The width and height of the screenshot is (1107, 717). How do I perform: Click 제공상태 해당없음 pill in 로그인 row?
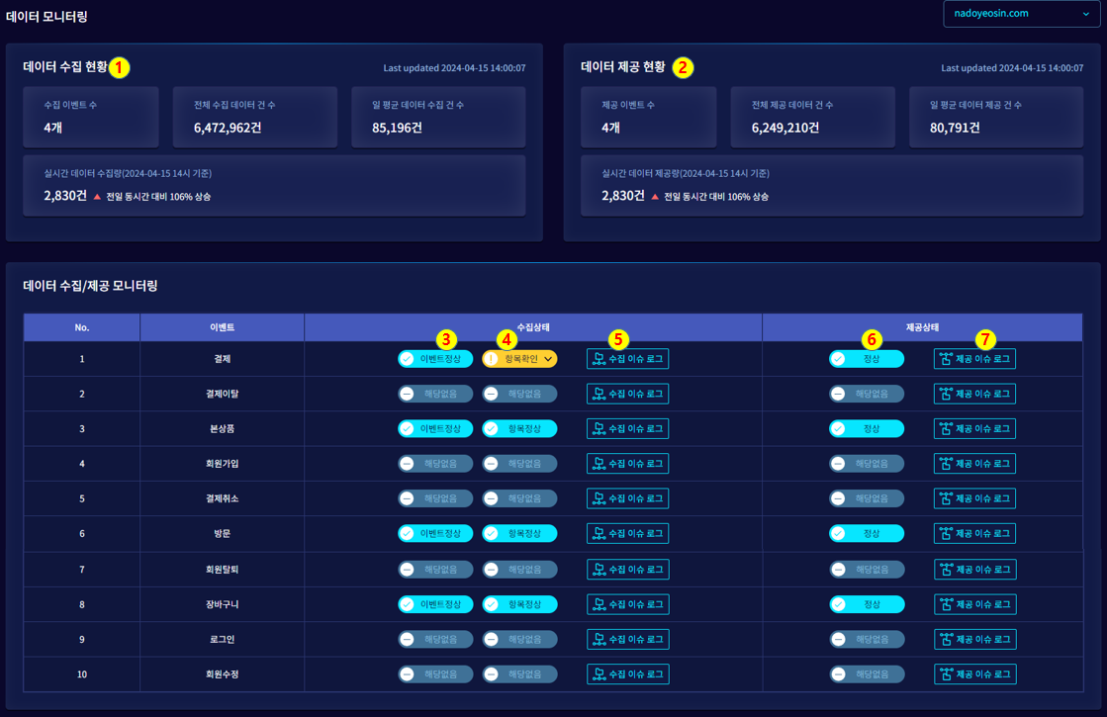point(867,640)
